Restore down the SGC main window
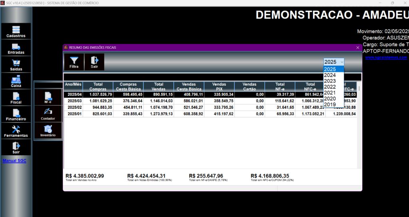This screenshot has height=217, width=409. pyautogui.click(x=392, y=3)
